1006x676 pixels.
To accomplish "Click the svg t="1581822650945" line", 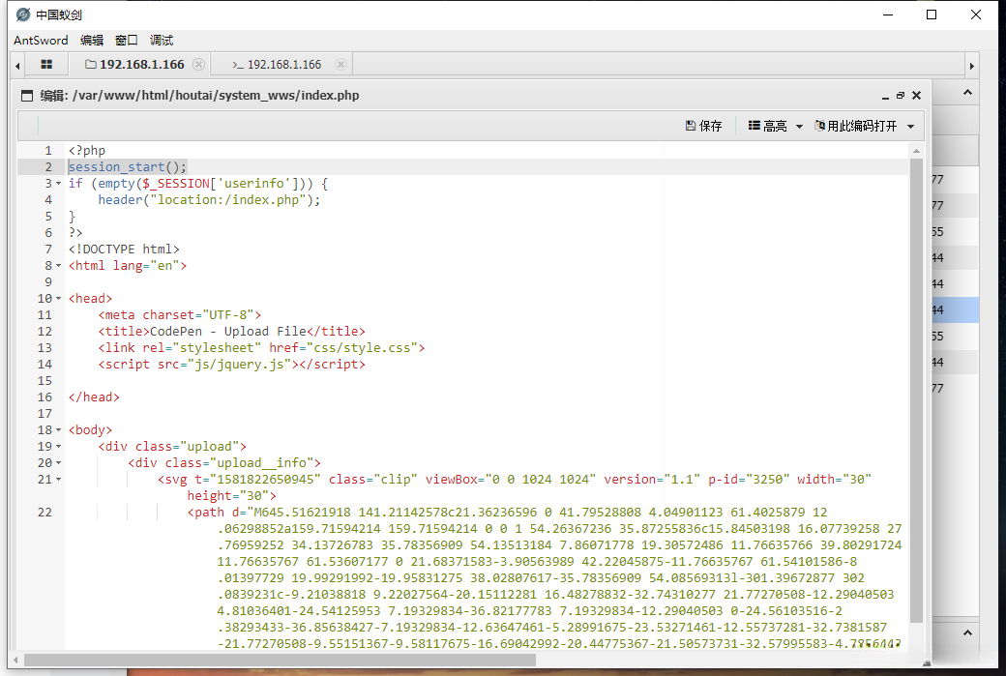I will click(515, 479).
